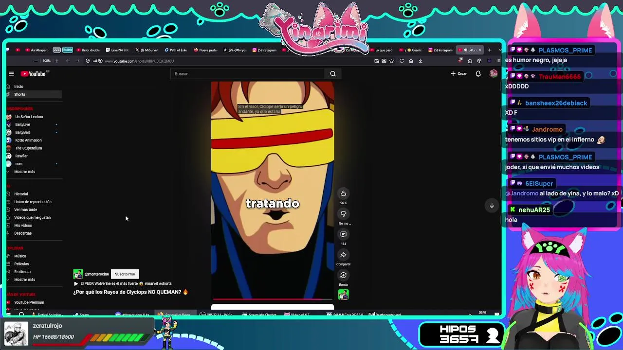Open Películas under Explorar
The width and height of the screenshot is (623, 350).
[21, 264]
